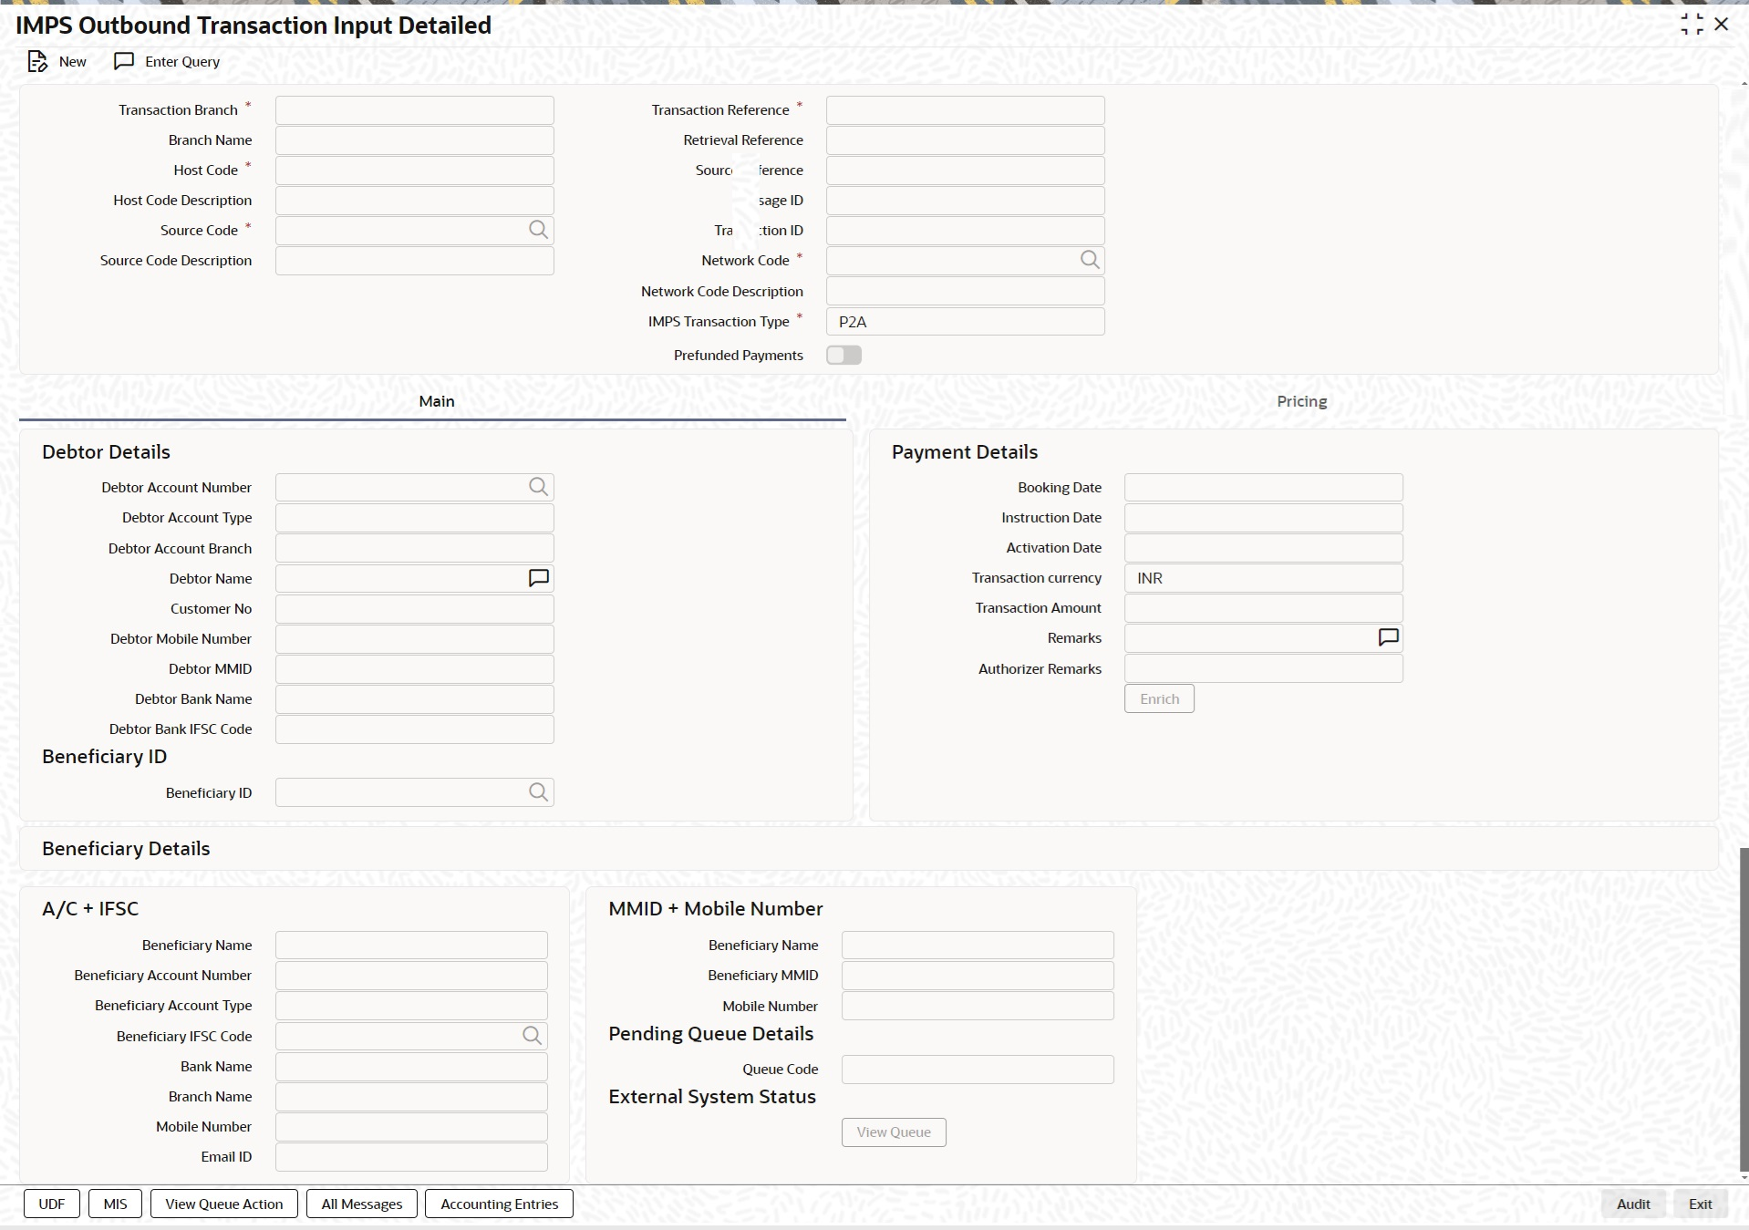
Task: Open Source Code lookup search icon
Action: coord(539,230)
